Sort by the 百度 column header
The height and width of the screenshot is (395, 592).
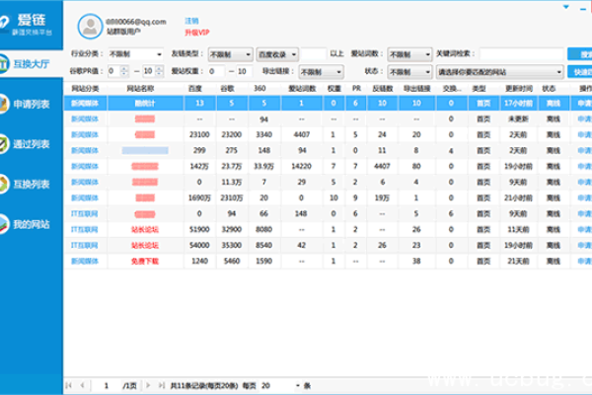(x=195, y=89)
